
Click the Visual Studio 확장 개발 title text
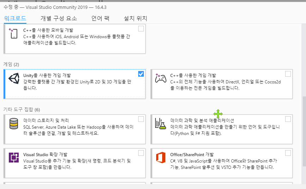pos(45,155)
